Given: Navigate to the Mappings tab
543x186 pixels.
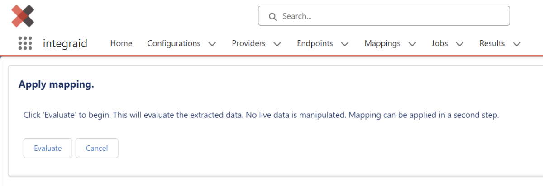Looking at the screenshot, I should (382, 44).
